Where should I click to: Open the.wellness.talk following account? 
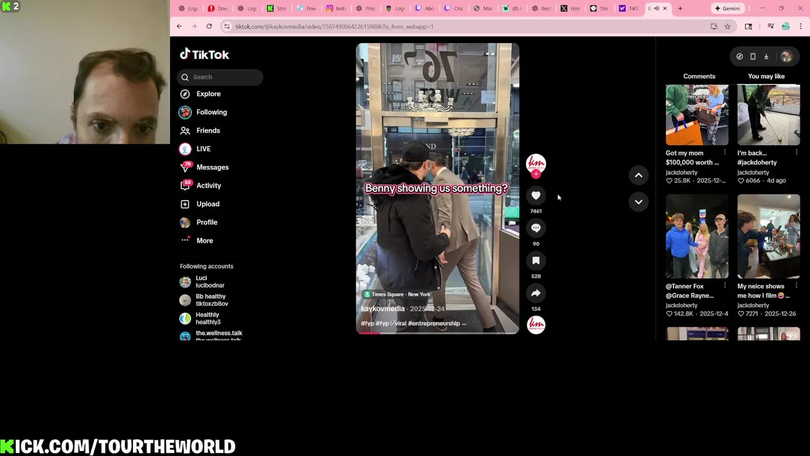click(x=211, y=336)
